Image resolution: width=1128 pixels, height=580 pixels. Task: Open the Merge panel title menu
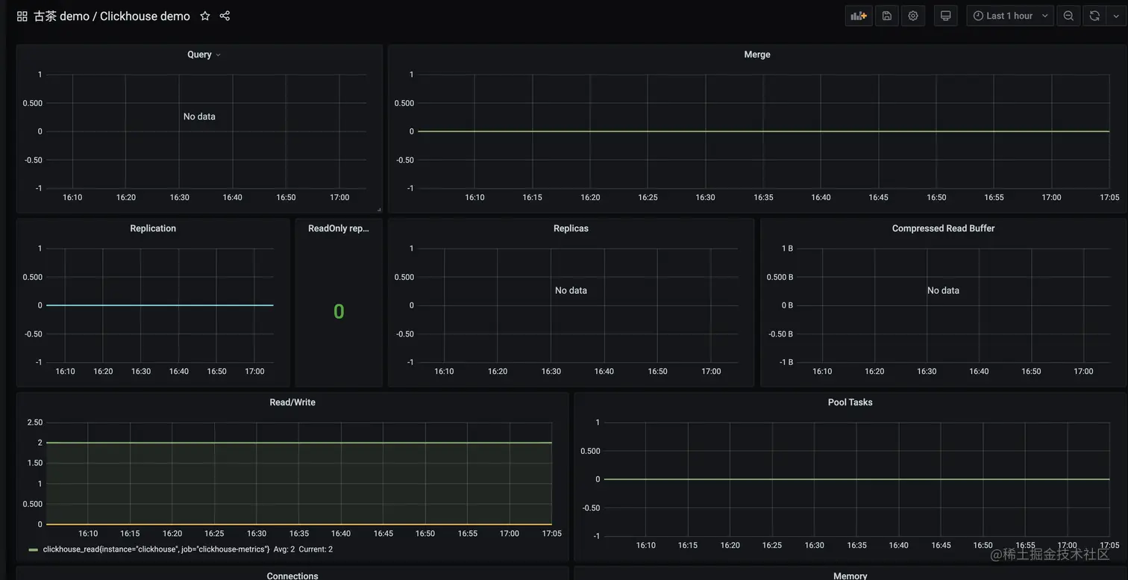757,54
